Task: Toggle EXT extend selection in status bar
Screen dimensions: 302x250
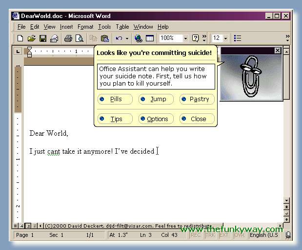Action: [x=224, y=235]
